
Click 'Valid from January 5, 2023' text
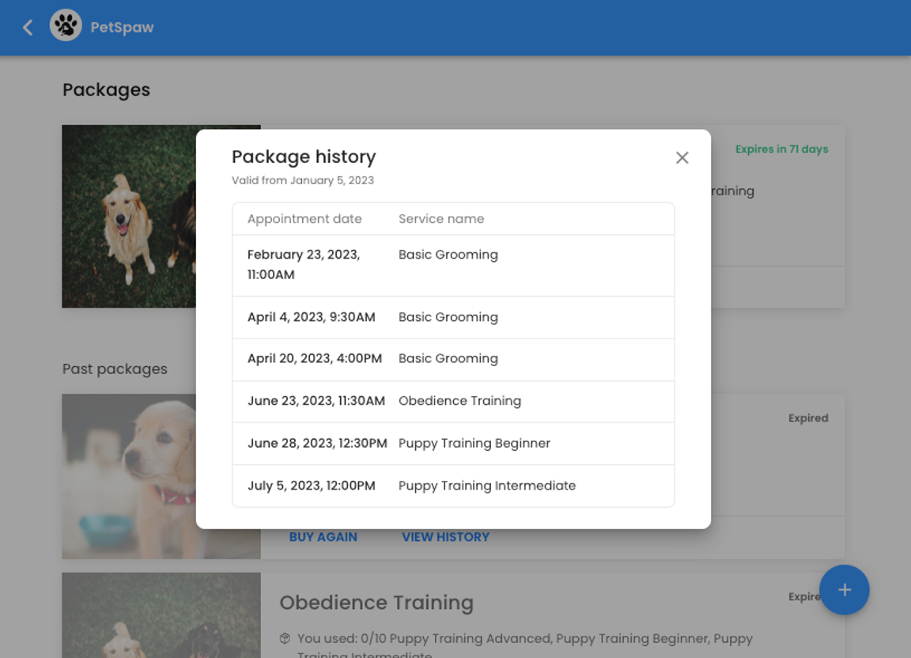[x=303, y=180]
